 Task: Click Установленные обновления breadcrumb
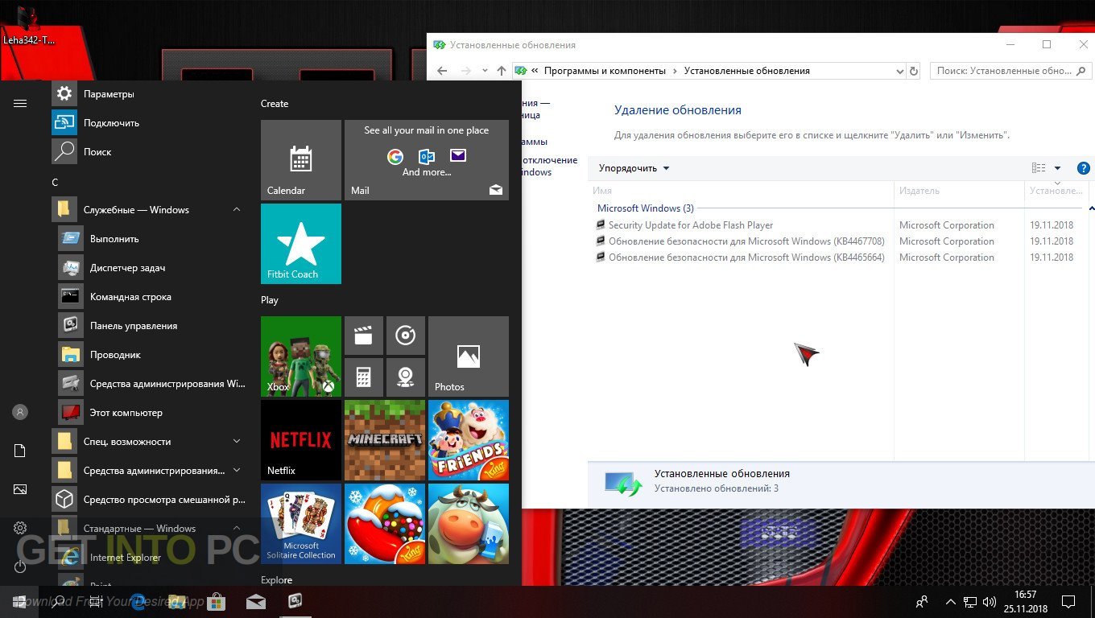(746, 71)
